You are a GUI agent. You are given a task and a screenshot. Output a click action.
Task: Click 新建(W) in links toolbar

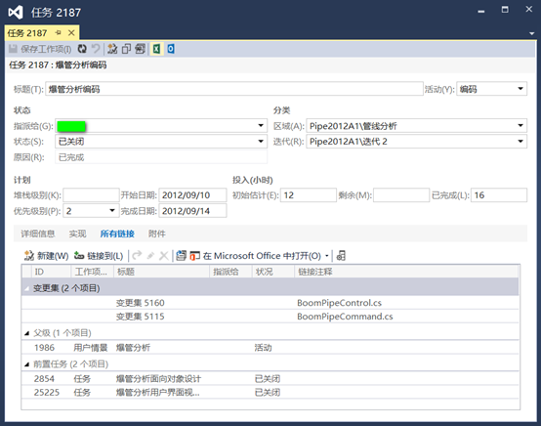pyautogui.click(x=47, y=256)
